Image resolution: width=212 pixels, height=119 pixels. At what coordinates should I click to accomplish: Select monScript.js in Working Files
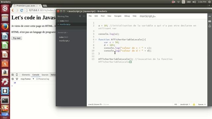pos(65,24)
